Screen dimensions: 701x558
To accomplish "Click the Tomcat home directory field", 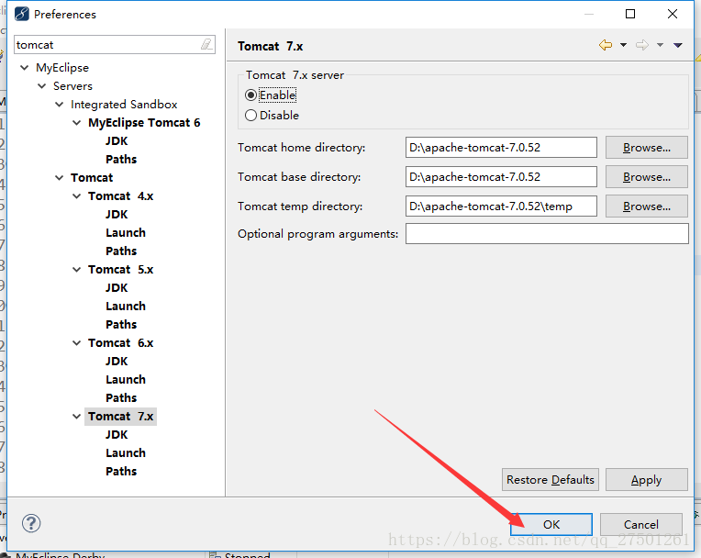I will click(501, 148).
